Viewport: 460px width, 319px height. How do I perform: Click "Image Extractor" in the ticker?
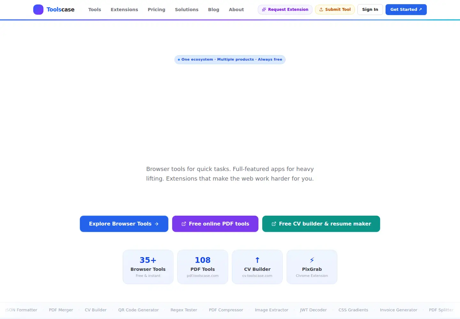[x=272, y=310]
